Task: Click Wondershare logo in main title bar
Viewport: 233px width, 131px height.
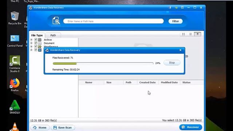Action: 31,8
